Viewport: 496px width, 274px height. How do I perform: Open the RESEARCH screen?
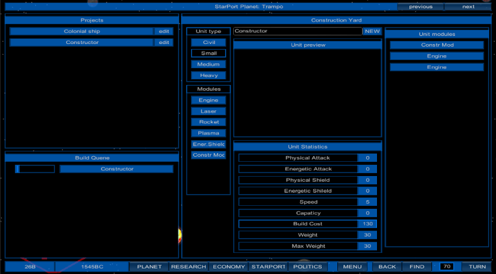click(188, 267)
